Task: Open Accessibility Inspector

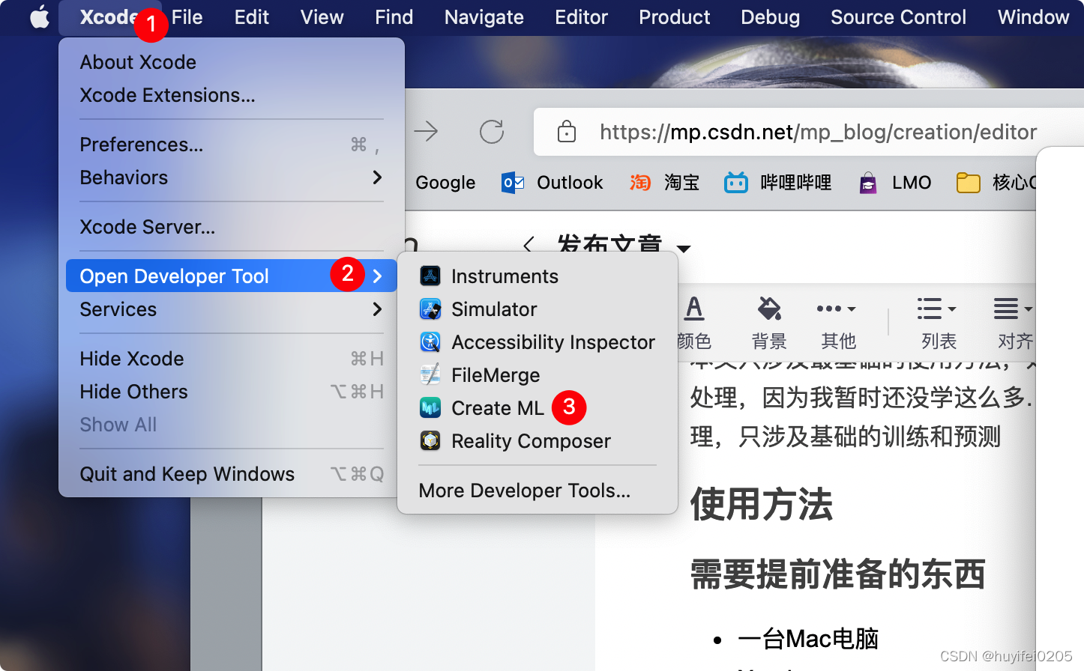Action: (552, 341)
